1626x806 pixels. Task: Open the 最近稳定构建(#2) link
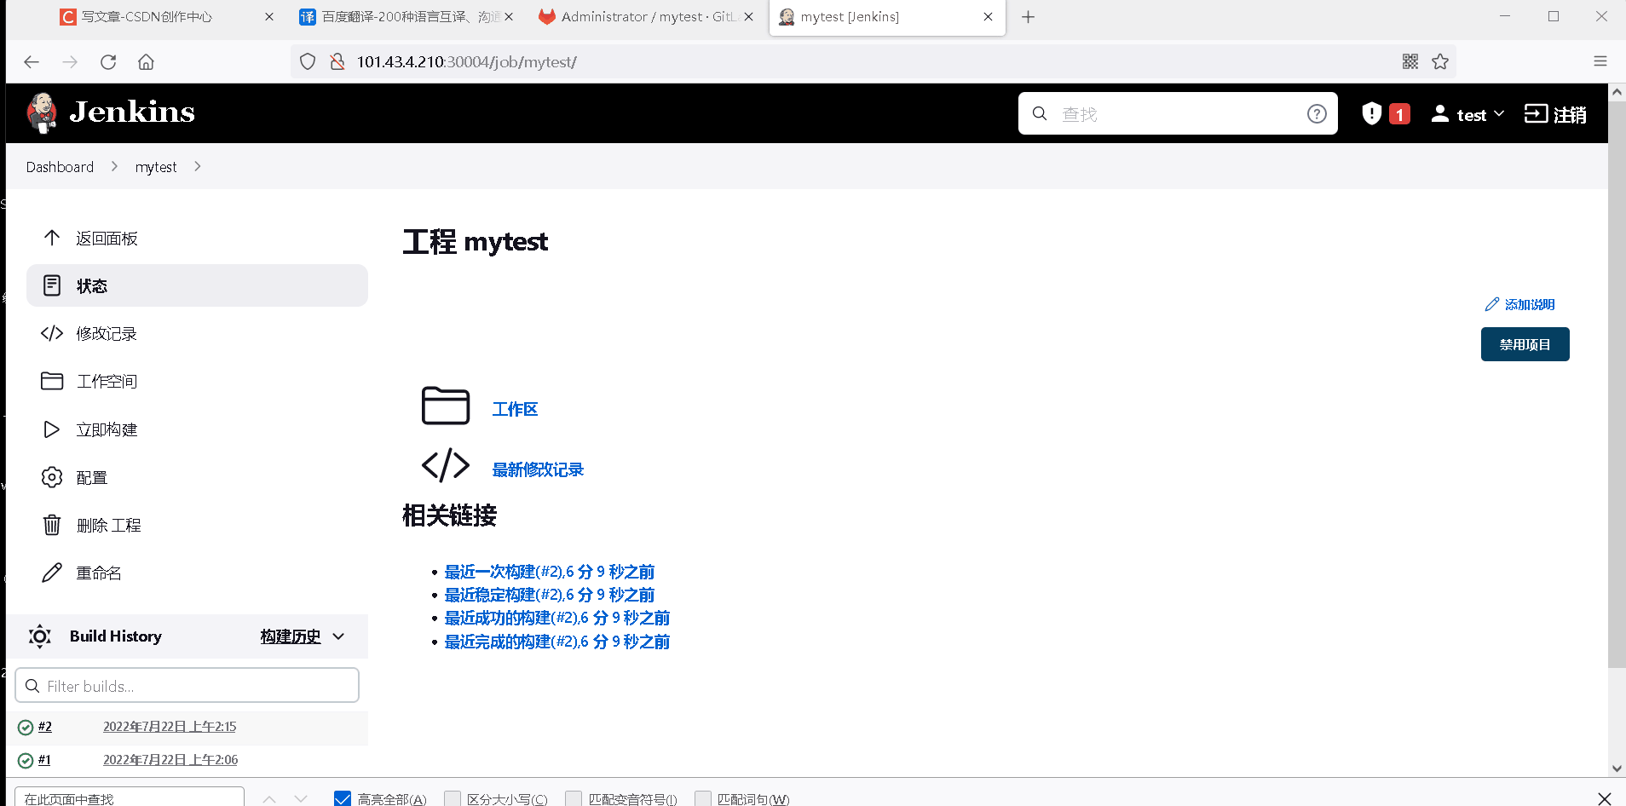coord(550,595)
